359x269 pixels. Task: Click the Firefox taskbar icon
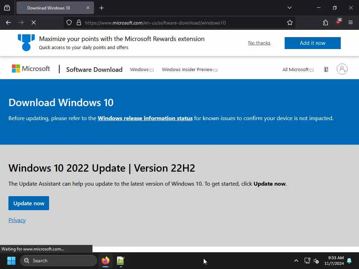click(106, 261)
